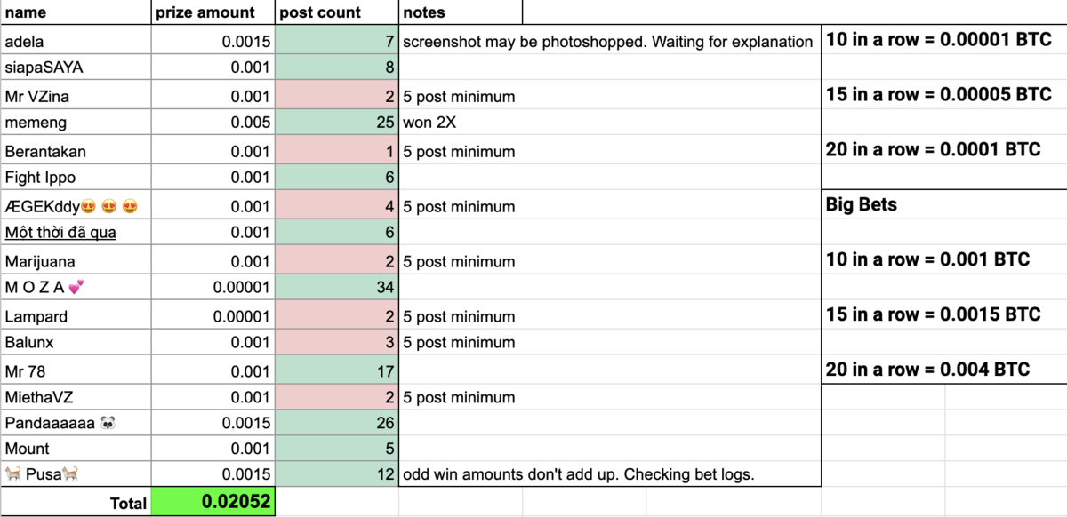Select Berantakan's "5 post minimum" note cell

609,152
